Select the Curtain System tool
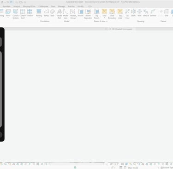 [16, 14]
